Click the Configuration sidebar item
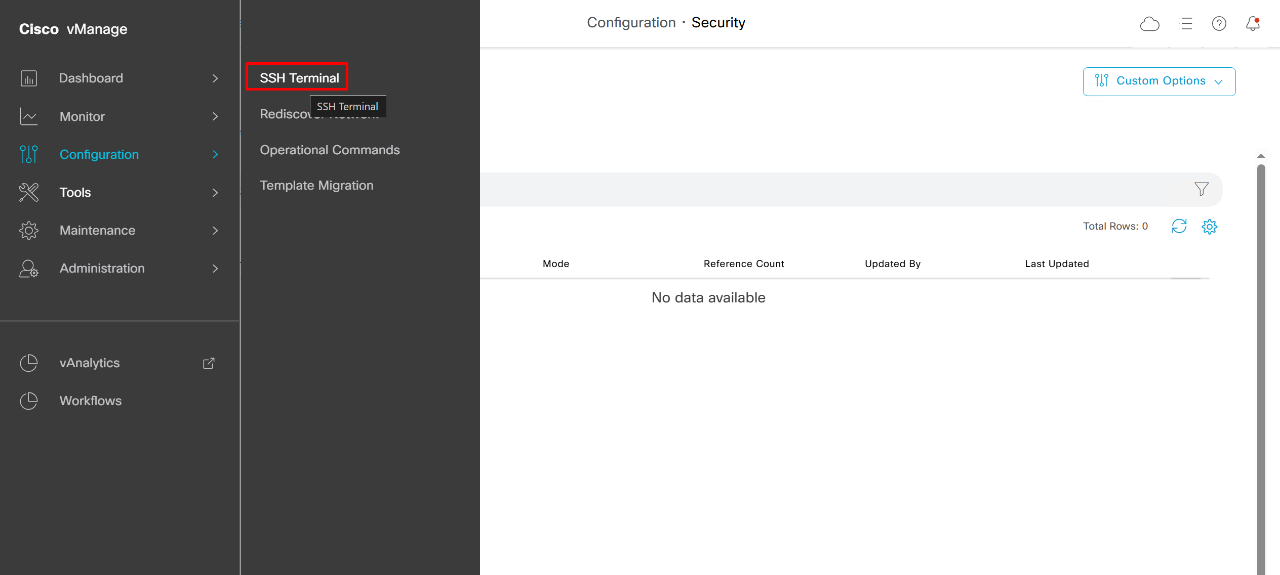 99,155
